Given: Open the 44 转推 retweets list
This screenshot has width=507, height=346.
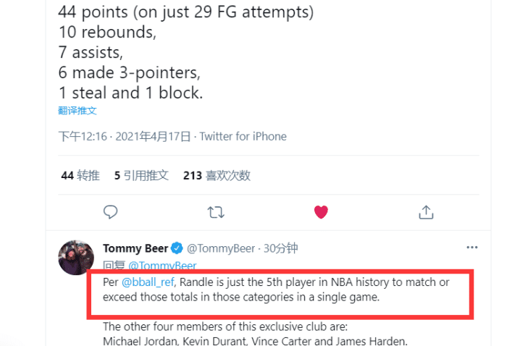Looking at the screenshot, I should [80, 175].
